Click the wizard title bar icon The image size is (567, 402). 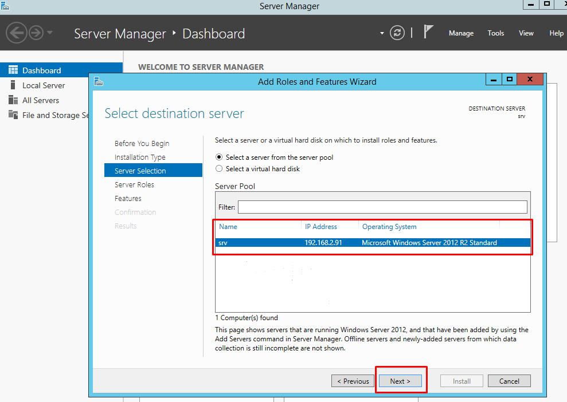tap(99, 82)
